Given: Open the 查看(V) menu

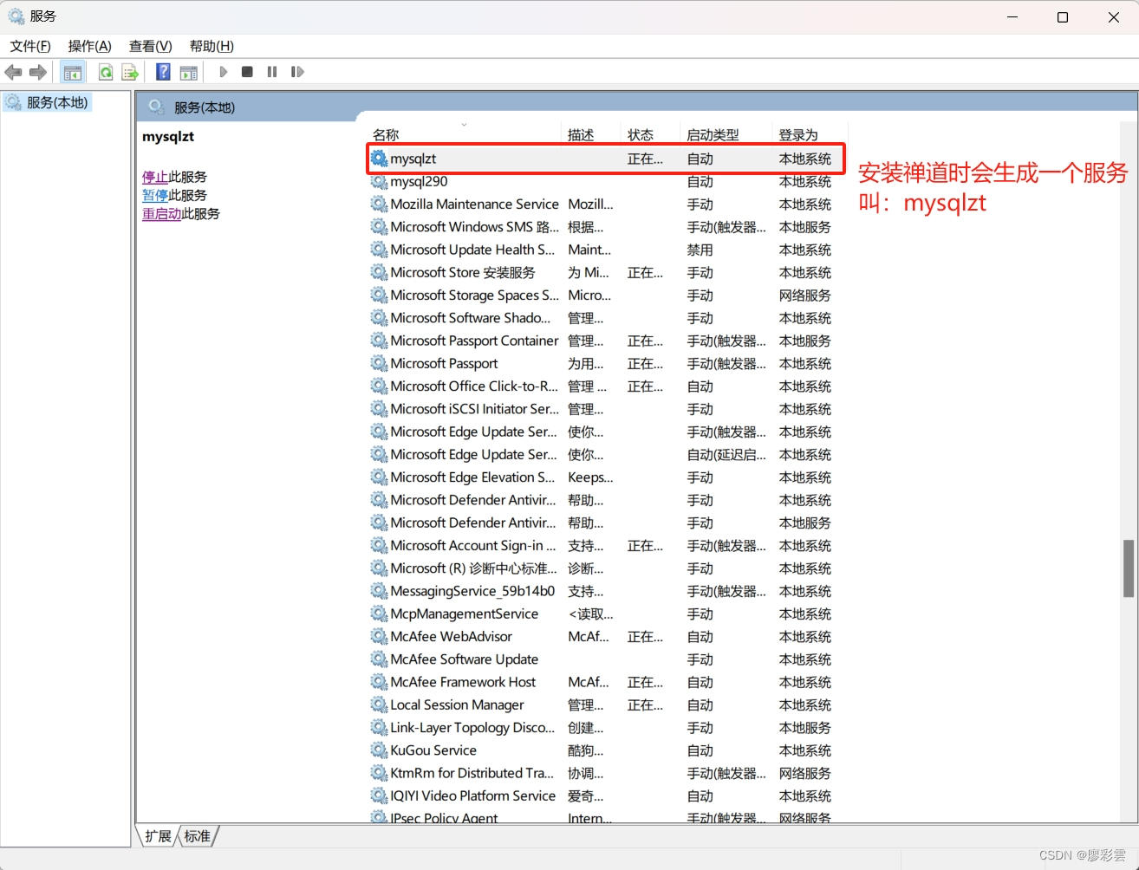Looking at the screenshot, I should coord(150,46).
